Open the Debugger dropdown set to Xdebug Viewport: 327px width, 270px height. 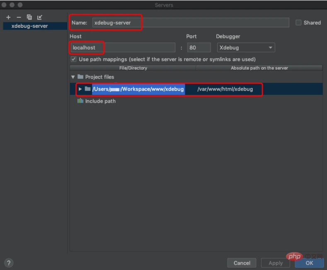246,48
